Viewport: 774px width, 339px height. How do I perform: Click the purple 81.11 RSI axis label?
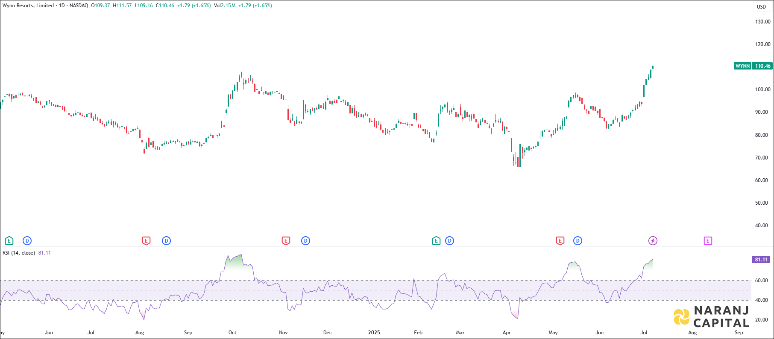click(762, 259)
